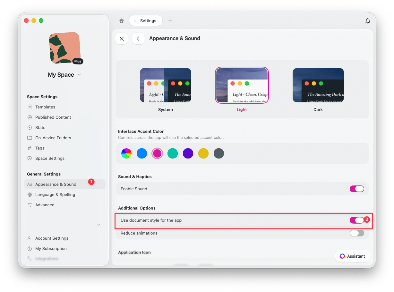Click the macOS green zoom window button
Viewport: 394px width, 292px height.
coord(41,21)
